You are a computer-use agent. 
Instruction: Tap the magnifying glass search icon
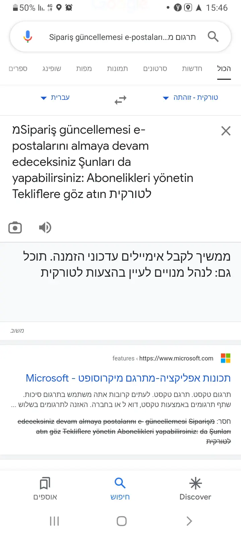point(213,37)
